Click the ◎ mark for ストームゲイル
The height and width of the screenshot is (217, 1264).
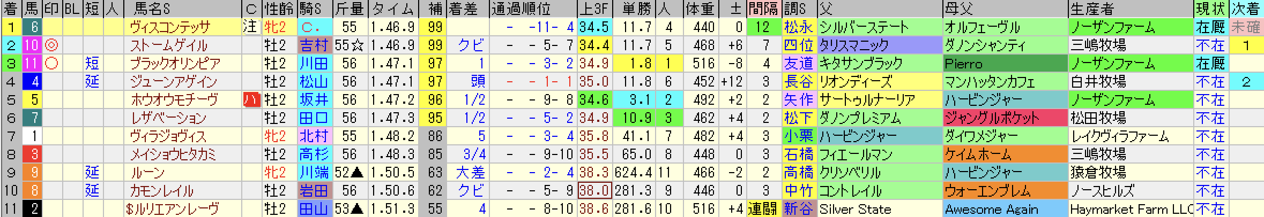point(52,45)
